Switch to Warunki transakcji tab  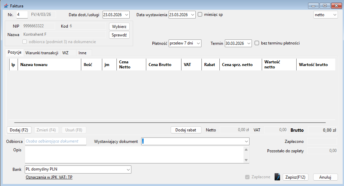(x=42, y=53)
